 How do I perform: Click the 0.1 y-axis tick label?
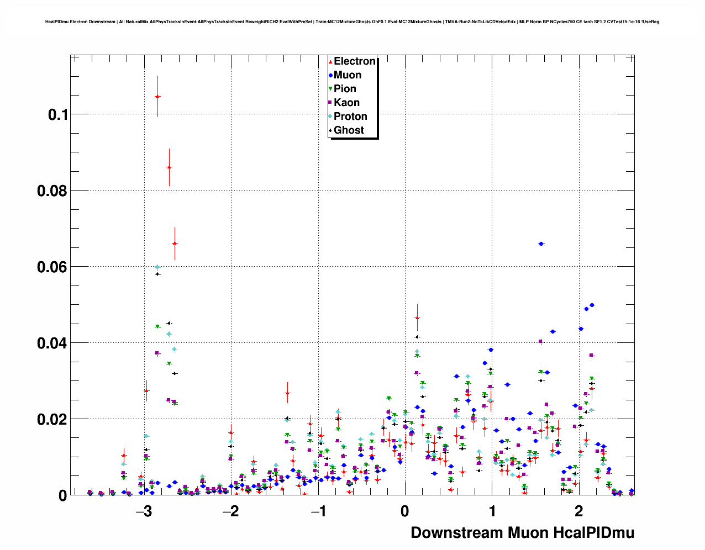[57, 115]
